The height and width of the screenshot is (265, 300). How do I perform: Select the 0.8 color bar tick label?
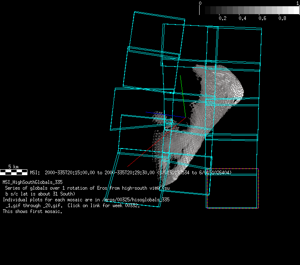point(283,18)
